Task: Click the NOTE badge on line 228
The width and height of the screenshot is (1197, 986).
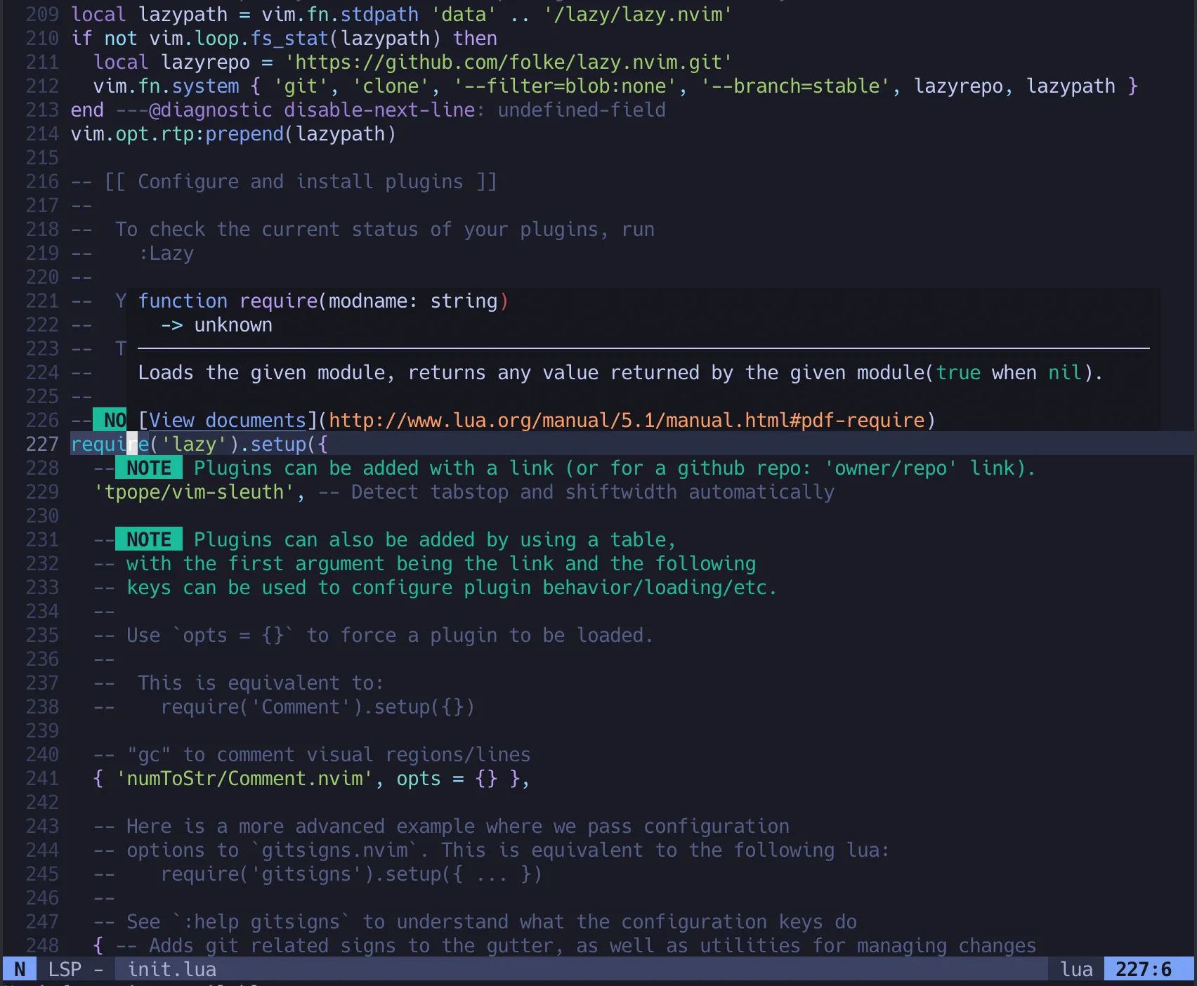Action: [148, 468]
